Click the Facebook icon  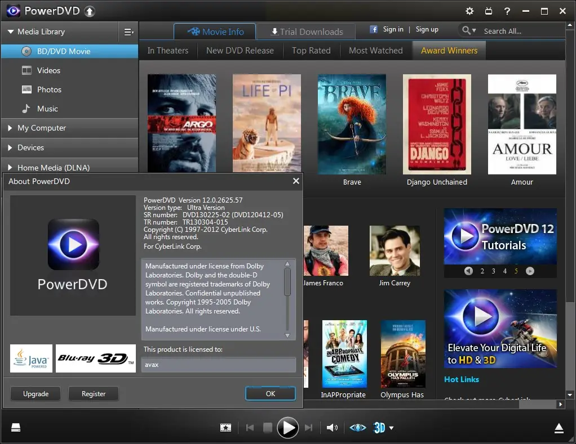click(x=373, y=29)
